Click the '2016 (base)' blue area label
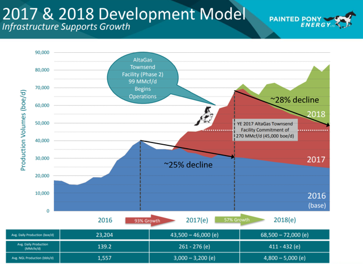This screenshot has width=363, height=264. click(x=316, y=200)
